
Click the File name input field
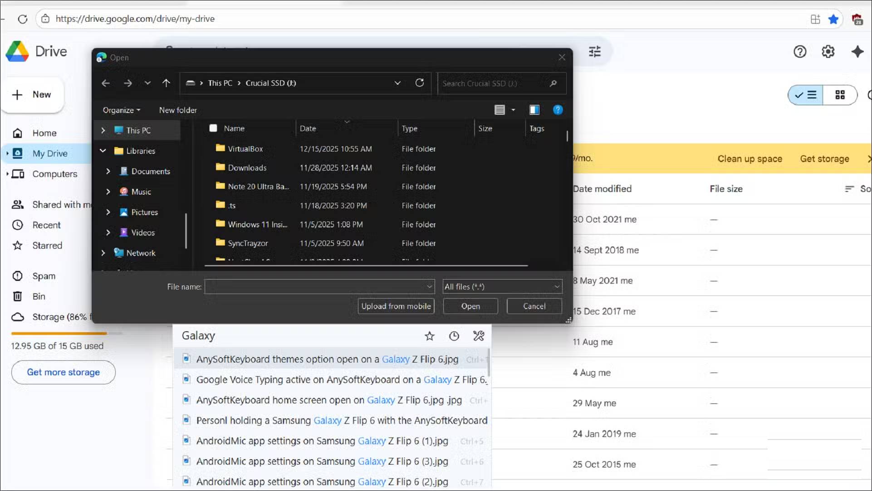point(315,287)
